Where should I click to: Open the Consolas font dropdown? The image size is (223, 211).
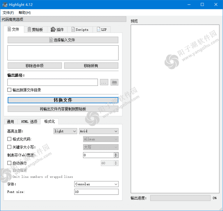96,184
